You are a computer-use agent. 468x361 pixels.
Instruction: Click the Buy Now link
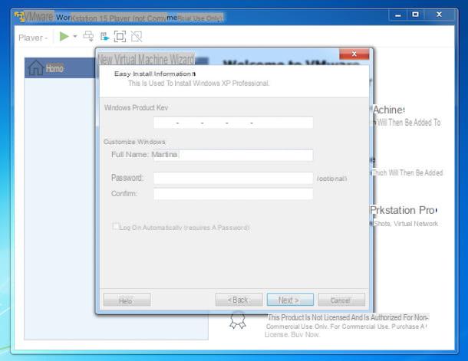305,335
